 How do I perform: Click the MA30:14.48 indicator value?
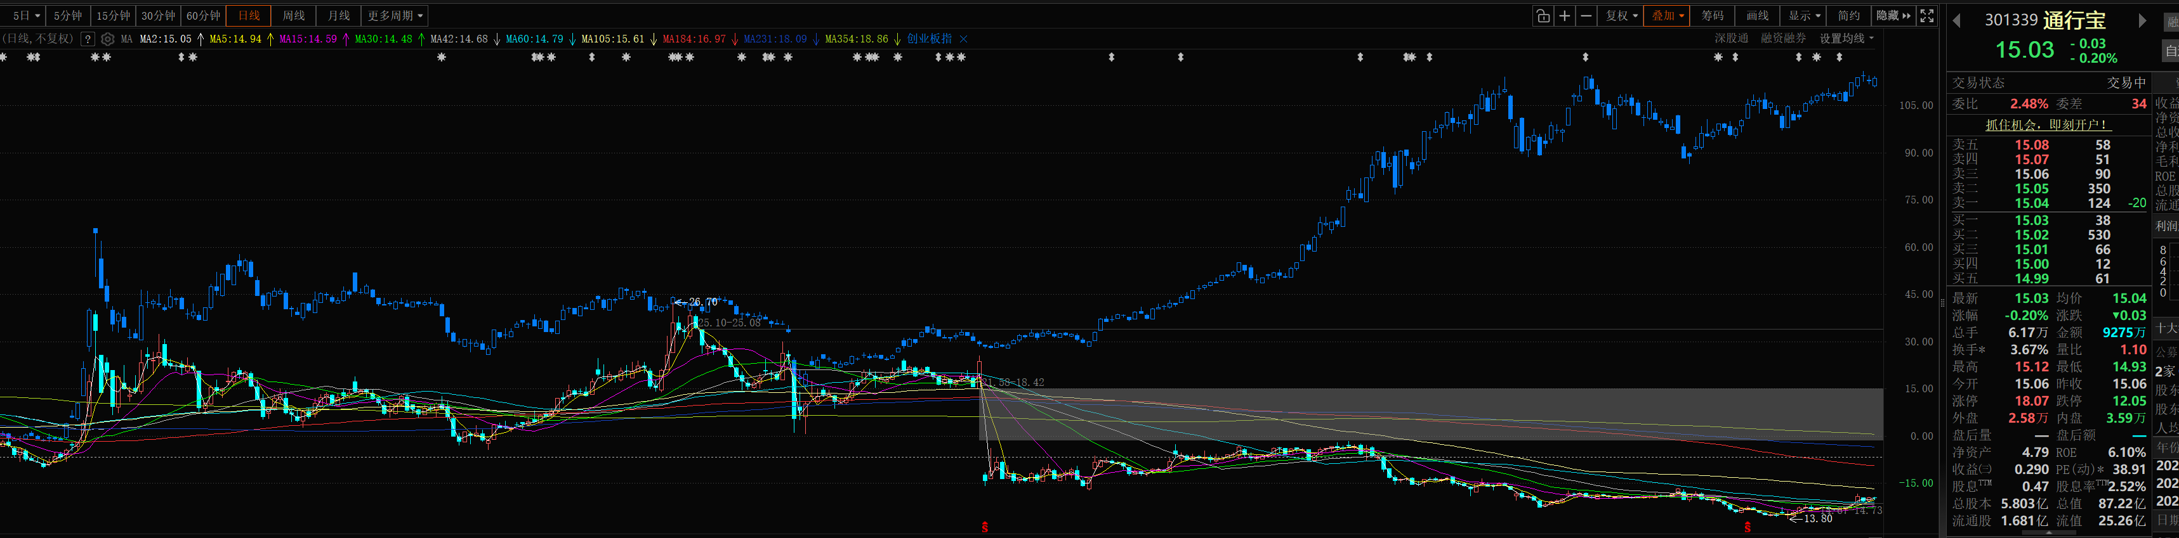tap(384, 39)
